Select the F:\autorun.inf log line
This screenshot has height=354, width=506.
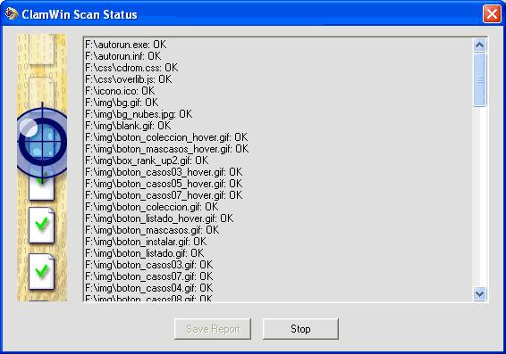pos(123,56)
